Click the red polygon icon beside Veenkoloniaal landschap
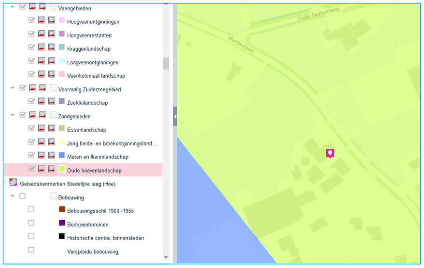 (42, 74)
